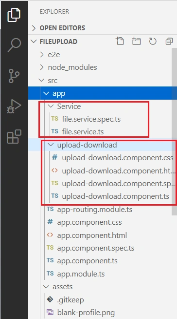Click the New Folder icon in FILEUPLOAD header
The height and width of the screenshot is (319, 177).
(x=136, y=41)
